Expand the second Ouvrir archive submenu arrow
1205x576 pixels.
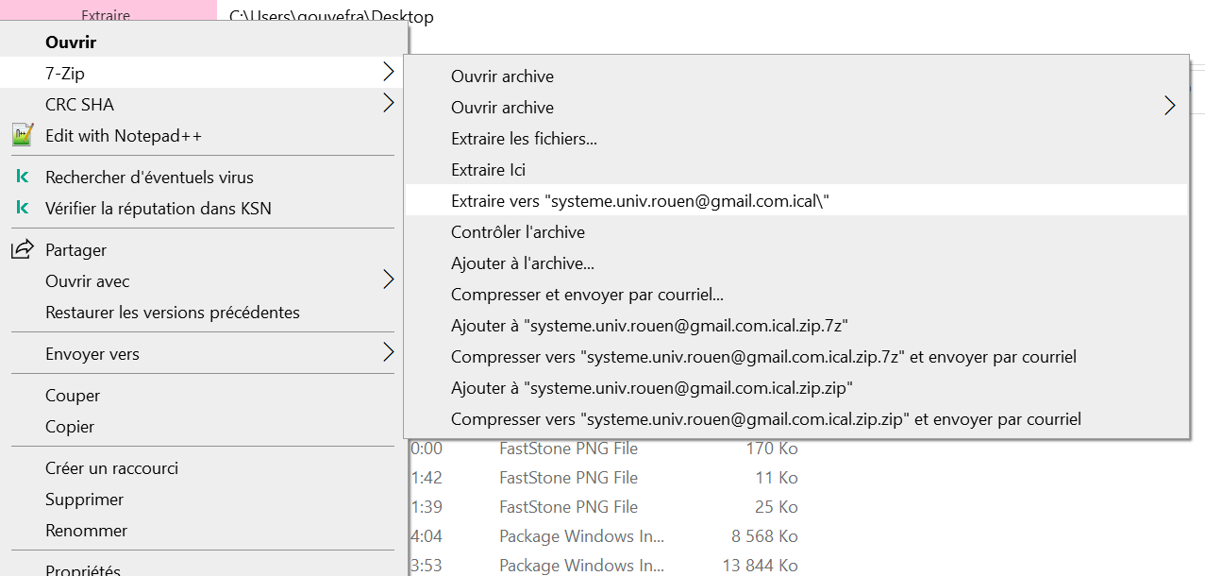(x=1170, y=106)
